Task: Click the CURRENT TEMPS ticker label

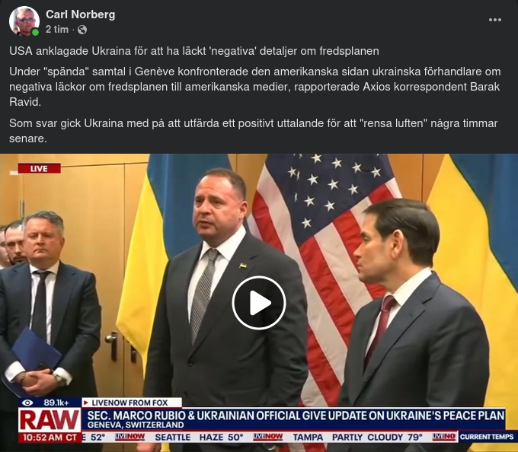Action: click(487, 437)
